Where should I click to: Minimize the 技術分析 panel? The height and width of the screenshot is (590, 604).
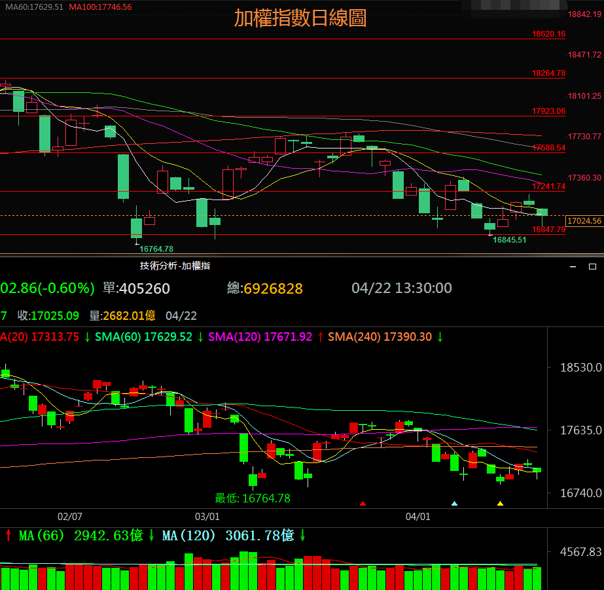574,266
